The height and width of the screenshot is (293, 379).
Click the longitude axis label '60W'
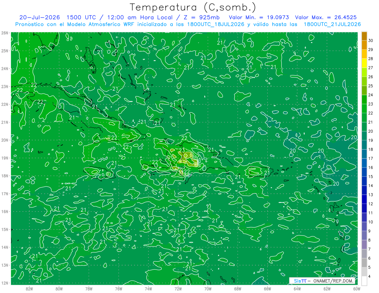pyautogui.click(x=357, y=288)
